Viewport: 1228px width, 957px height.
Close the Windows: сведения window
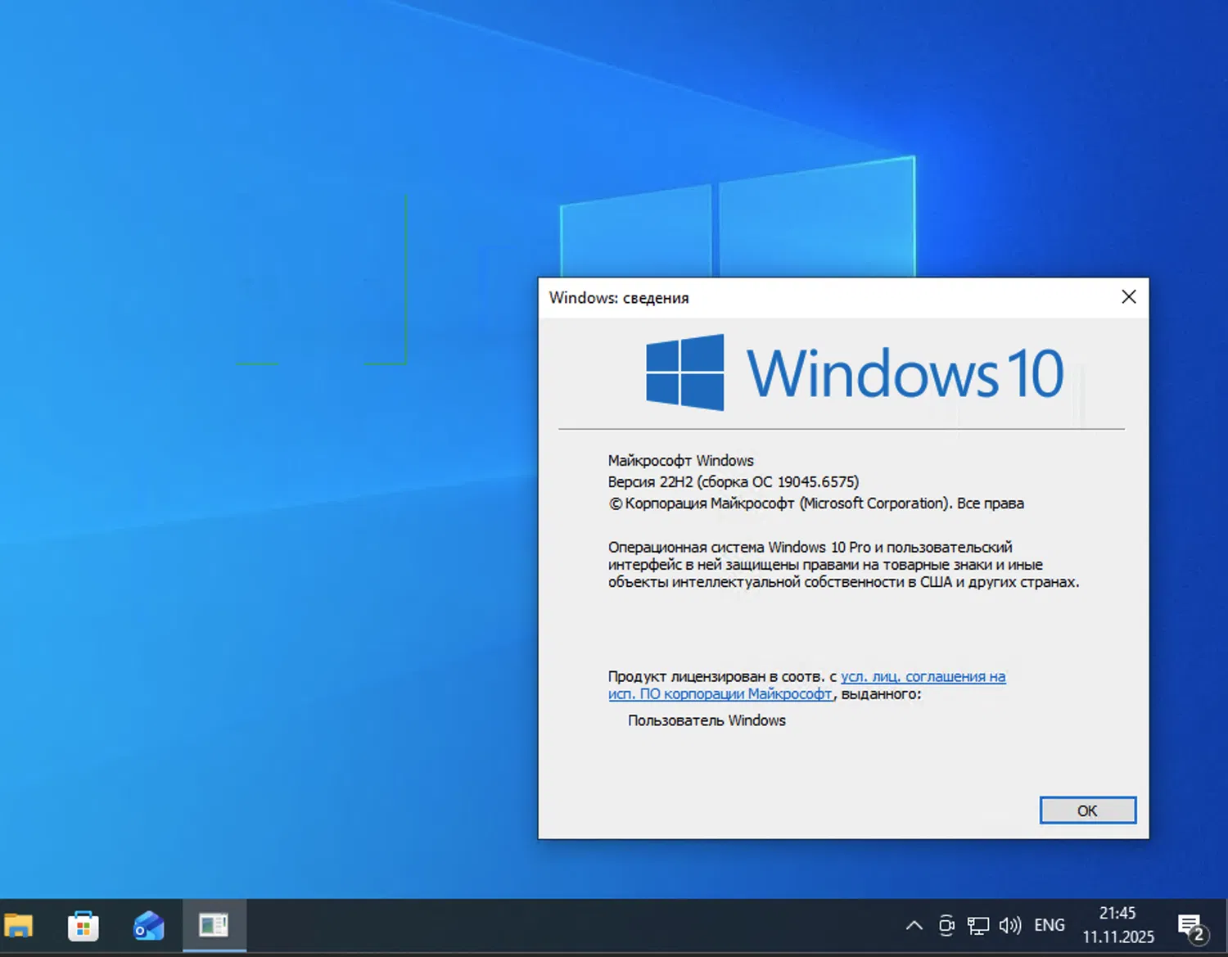point(1129,297)
